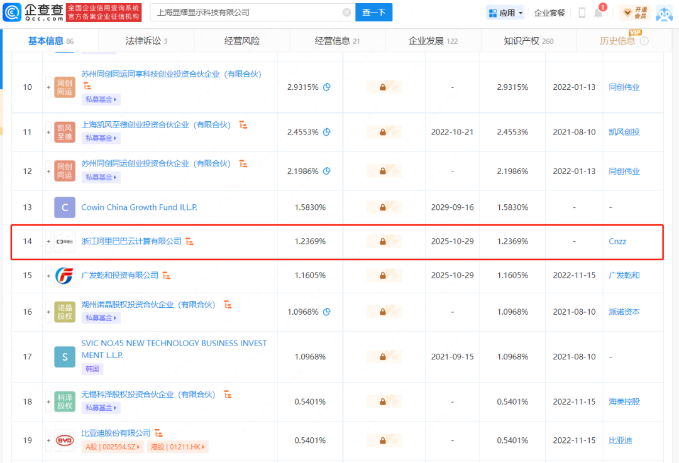Screen dimensions: 679x463
Task: Expand row 14 with plus toggle
Action: tap(48, 241)
